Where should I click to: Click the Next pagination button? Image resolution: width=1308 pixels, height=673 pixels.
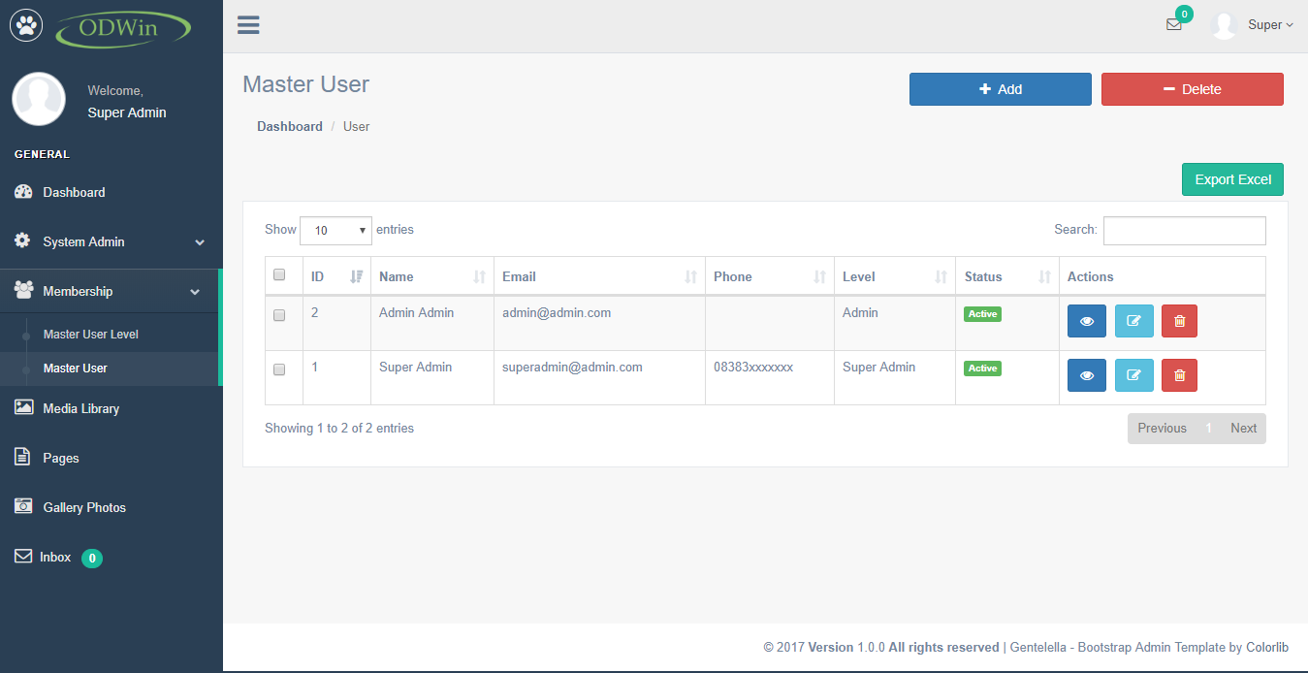tap(1243, 429)
